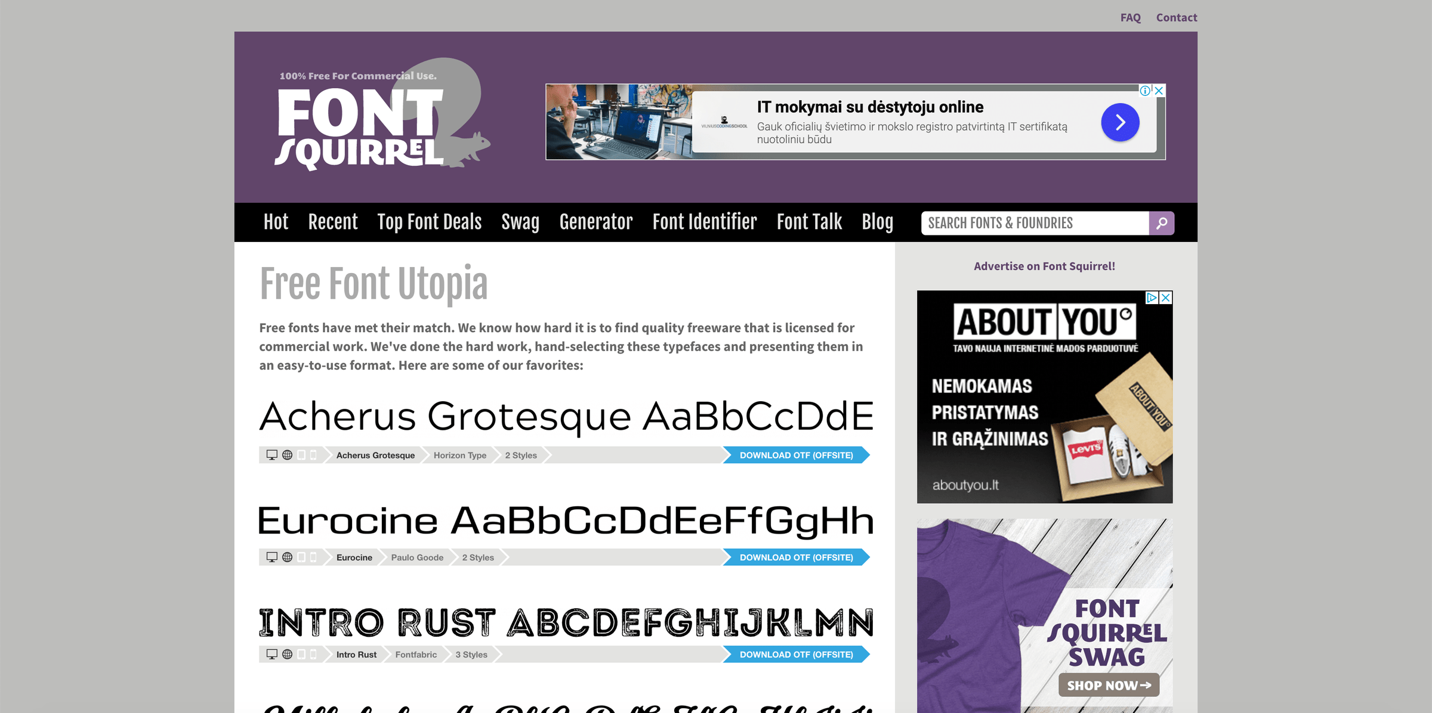The image size is (1432, 713).
Task: Open the Paulo Goode foundry link
Action: pyautogui.click(x=417, y=557)
